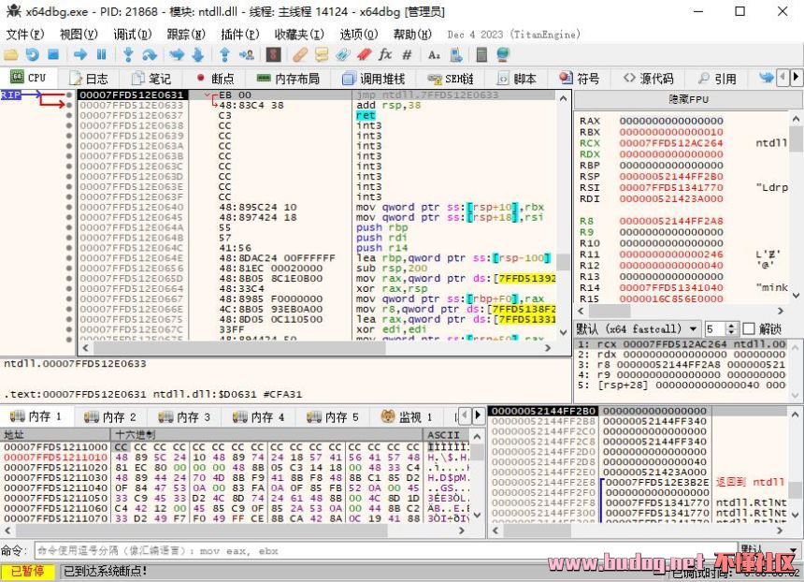Open the 调试(D) menu

pos(133,35)
